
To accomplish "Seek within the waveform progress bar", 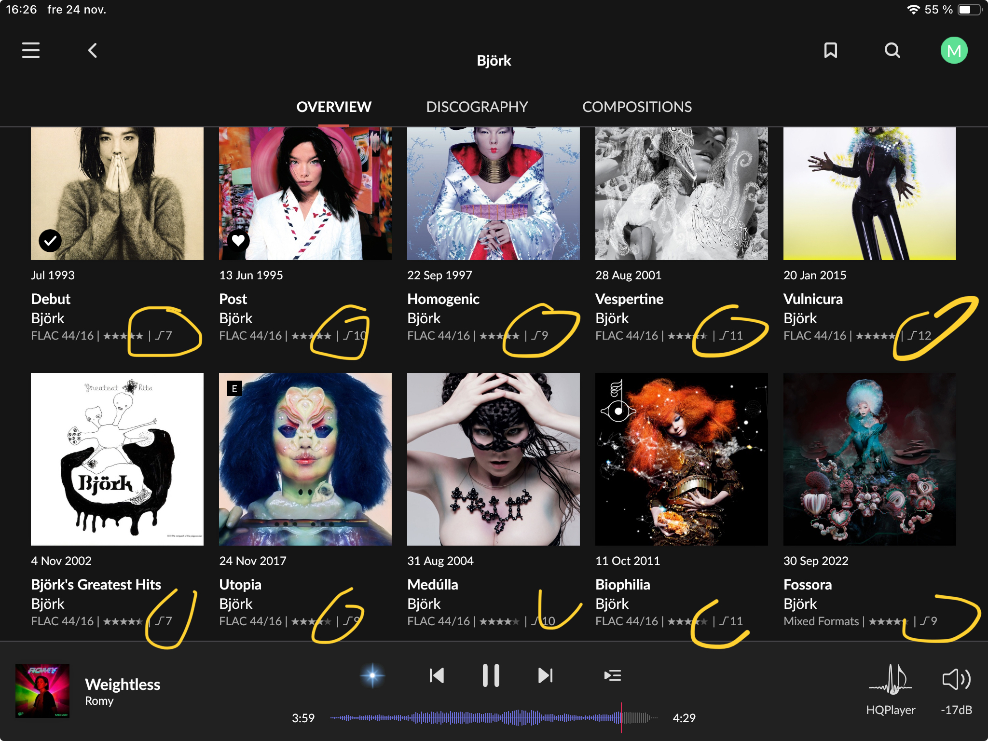I will pyautogui.click(x=494, y=718).
